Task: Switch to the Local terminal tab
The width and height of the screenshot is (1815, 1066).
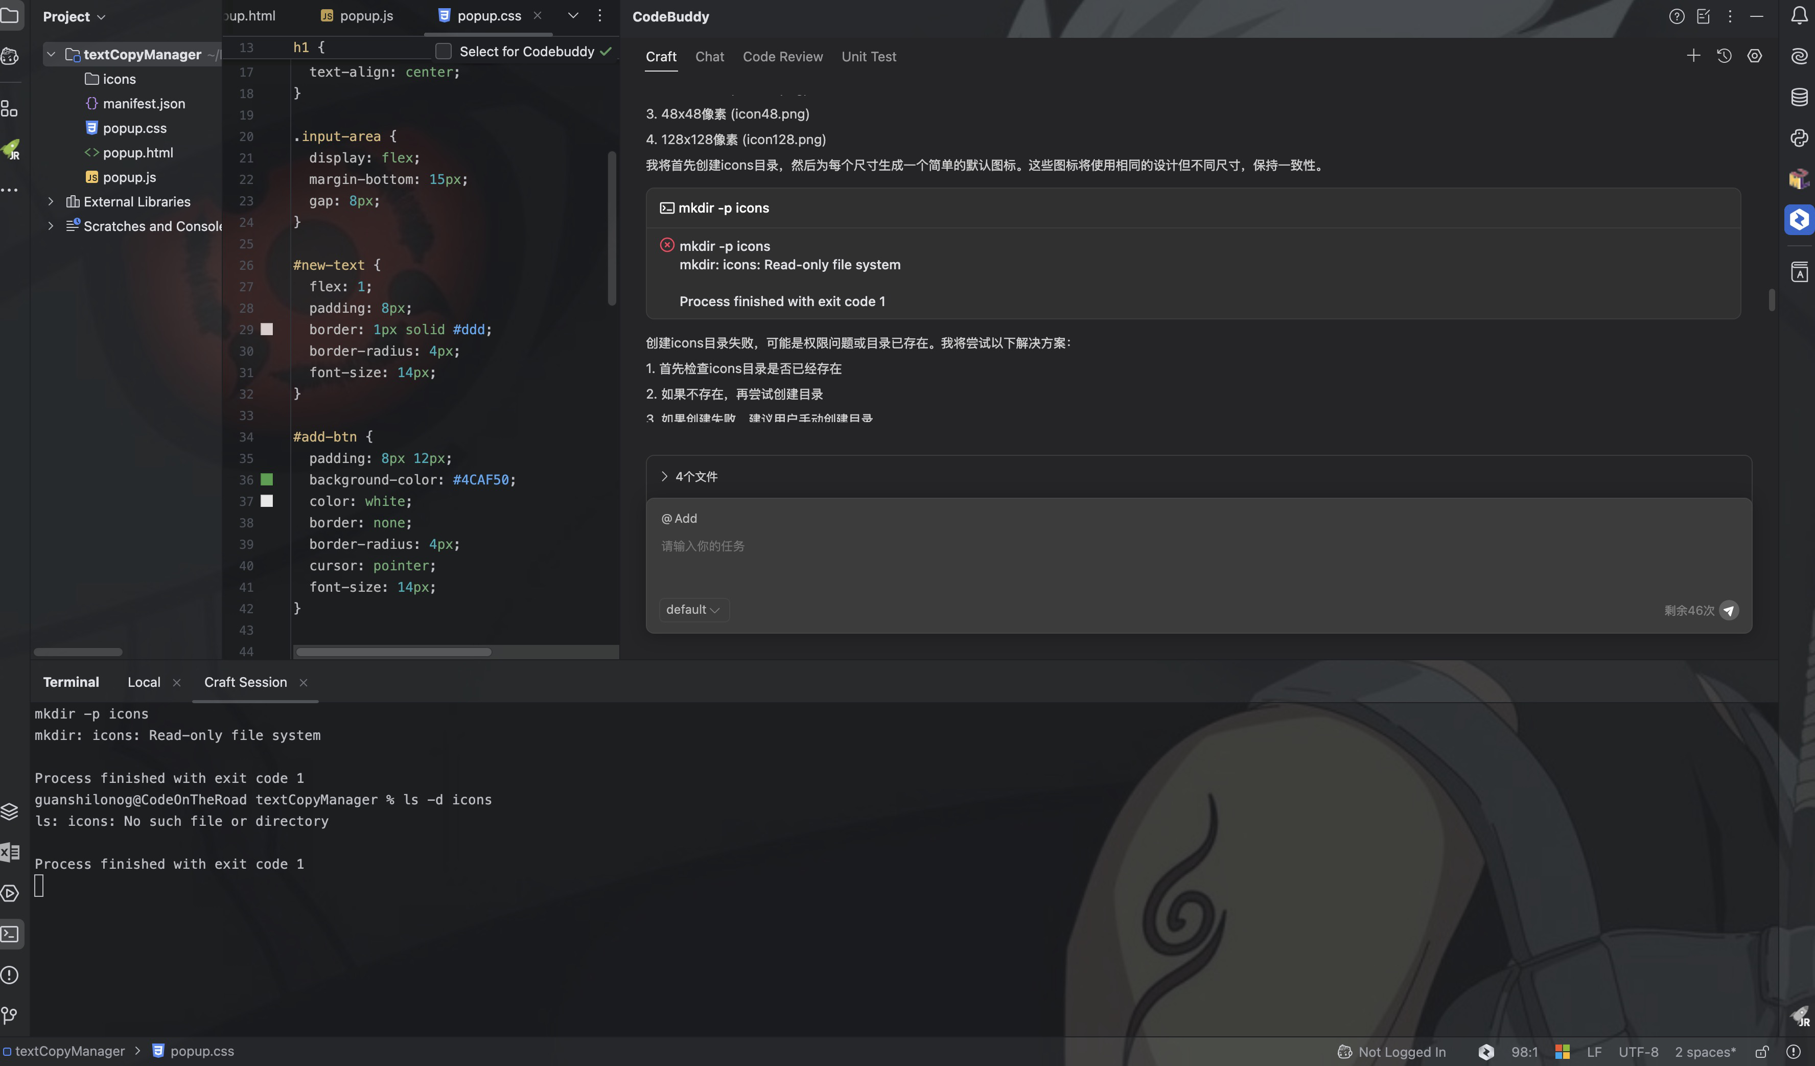Action: pos(143,682)
